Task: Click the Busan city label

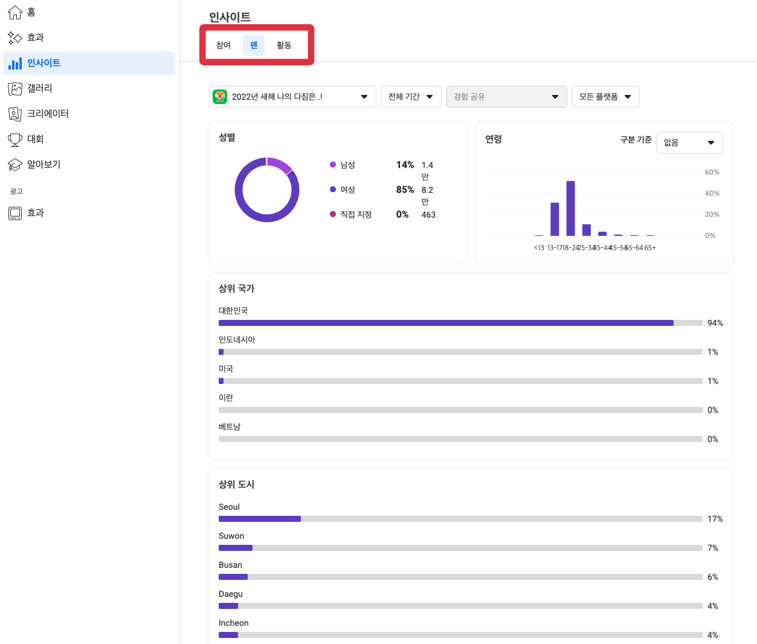Action: click(230, 565)
